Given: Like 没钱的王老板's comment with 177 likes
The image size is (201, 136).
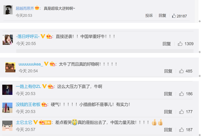Looking at the screenshot, I should tap(186, 112).
